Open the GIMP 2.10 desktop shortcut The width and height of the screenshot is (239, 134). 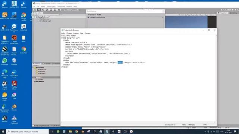click(4, 27)
